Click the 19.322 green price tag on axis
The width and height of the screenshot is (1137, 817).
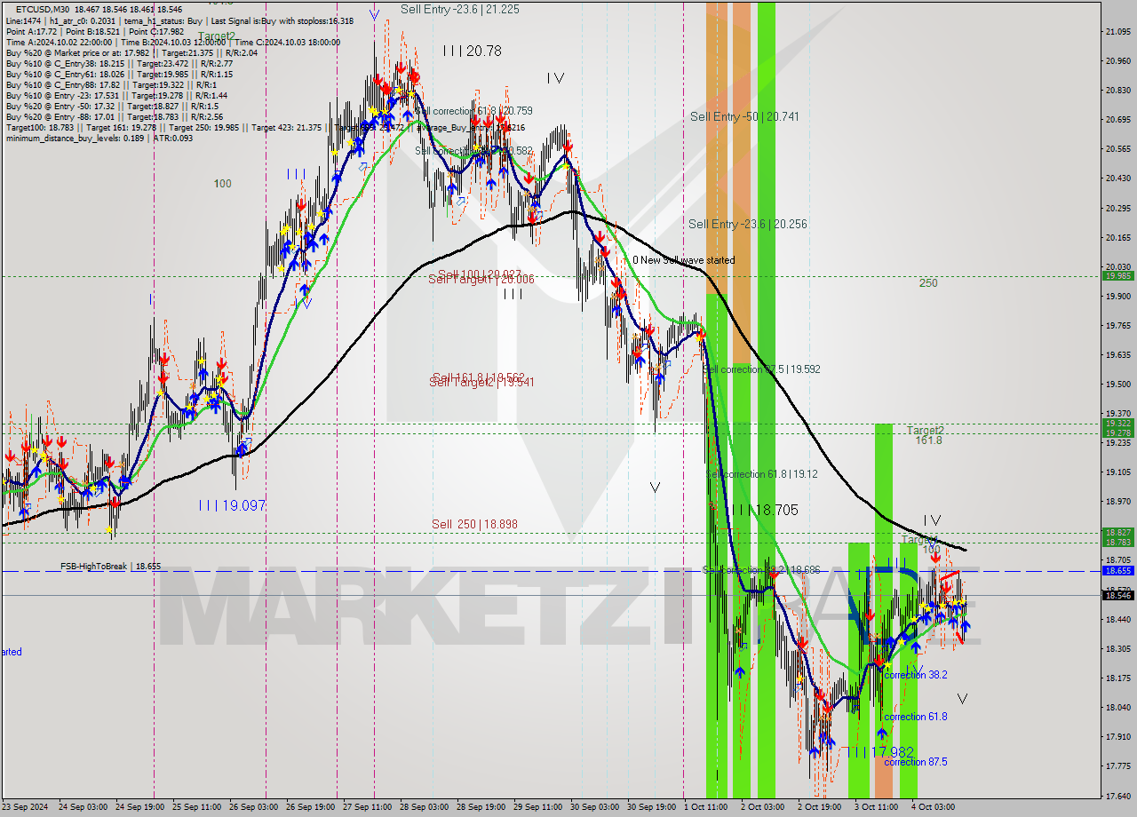1117,424
